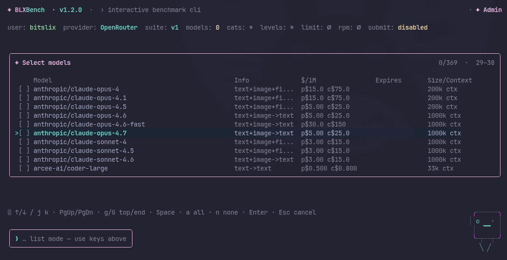Click the Enter confirm hint
This screenshot has height=260, width=507.
(258, 213)
